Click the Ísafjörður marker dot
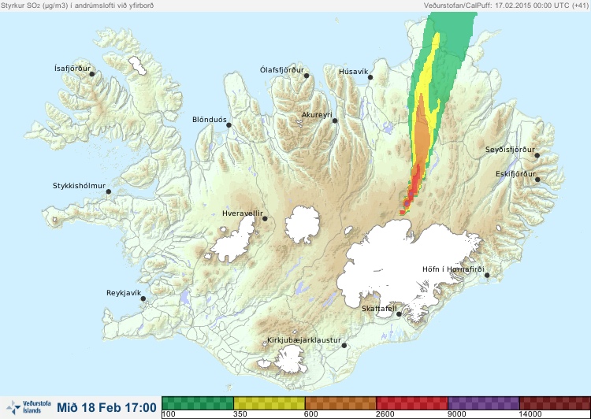Viewport: 591px width, 419px height. coord(91,74)
